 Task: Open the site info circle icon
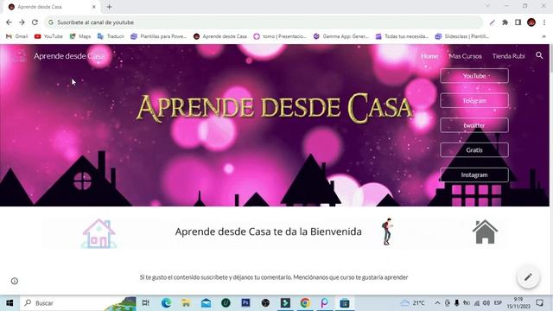(x=15, y=281)
